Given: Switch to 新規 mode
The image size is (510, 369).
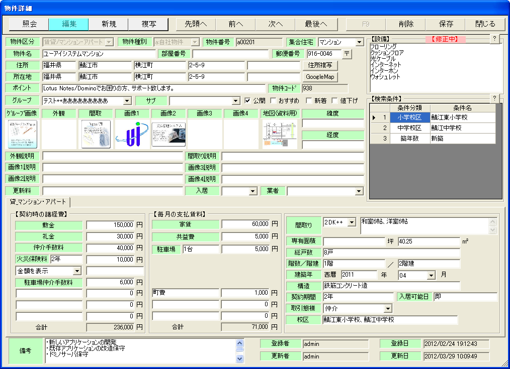Looking at the screenshot, I should [x=109, y=24].
